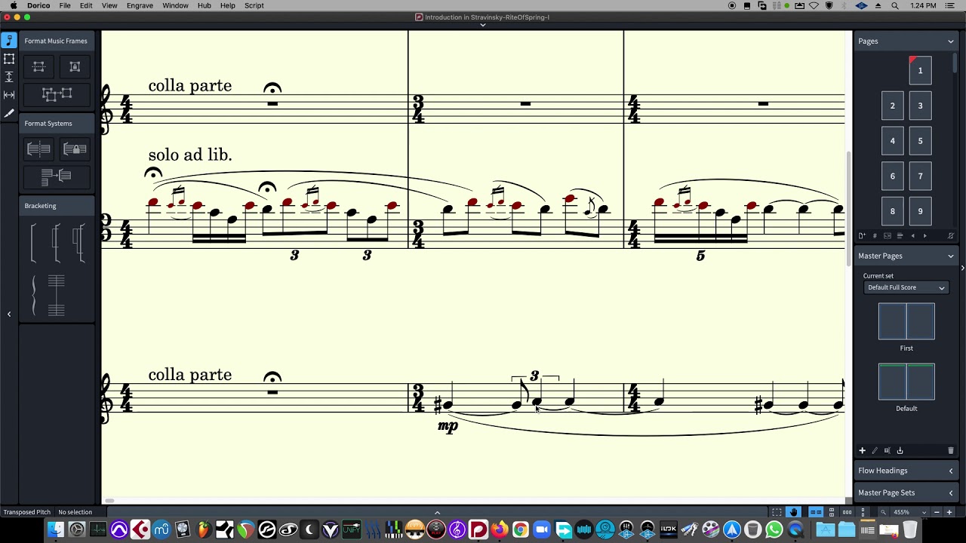Expand the Master Page Sets section
This screenshot has width=966, height=543.
click(951, 493)
